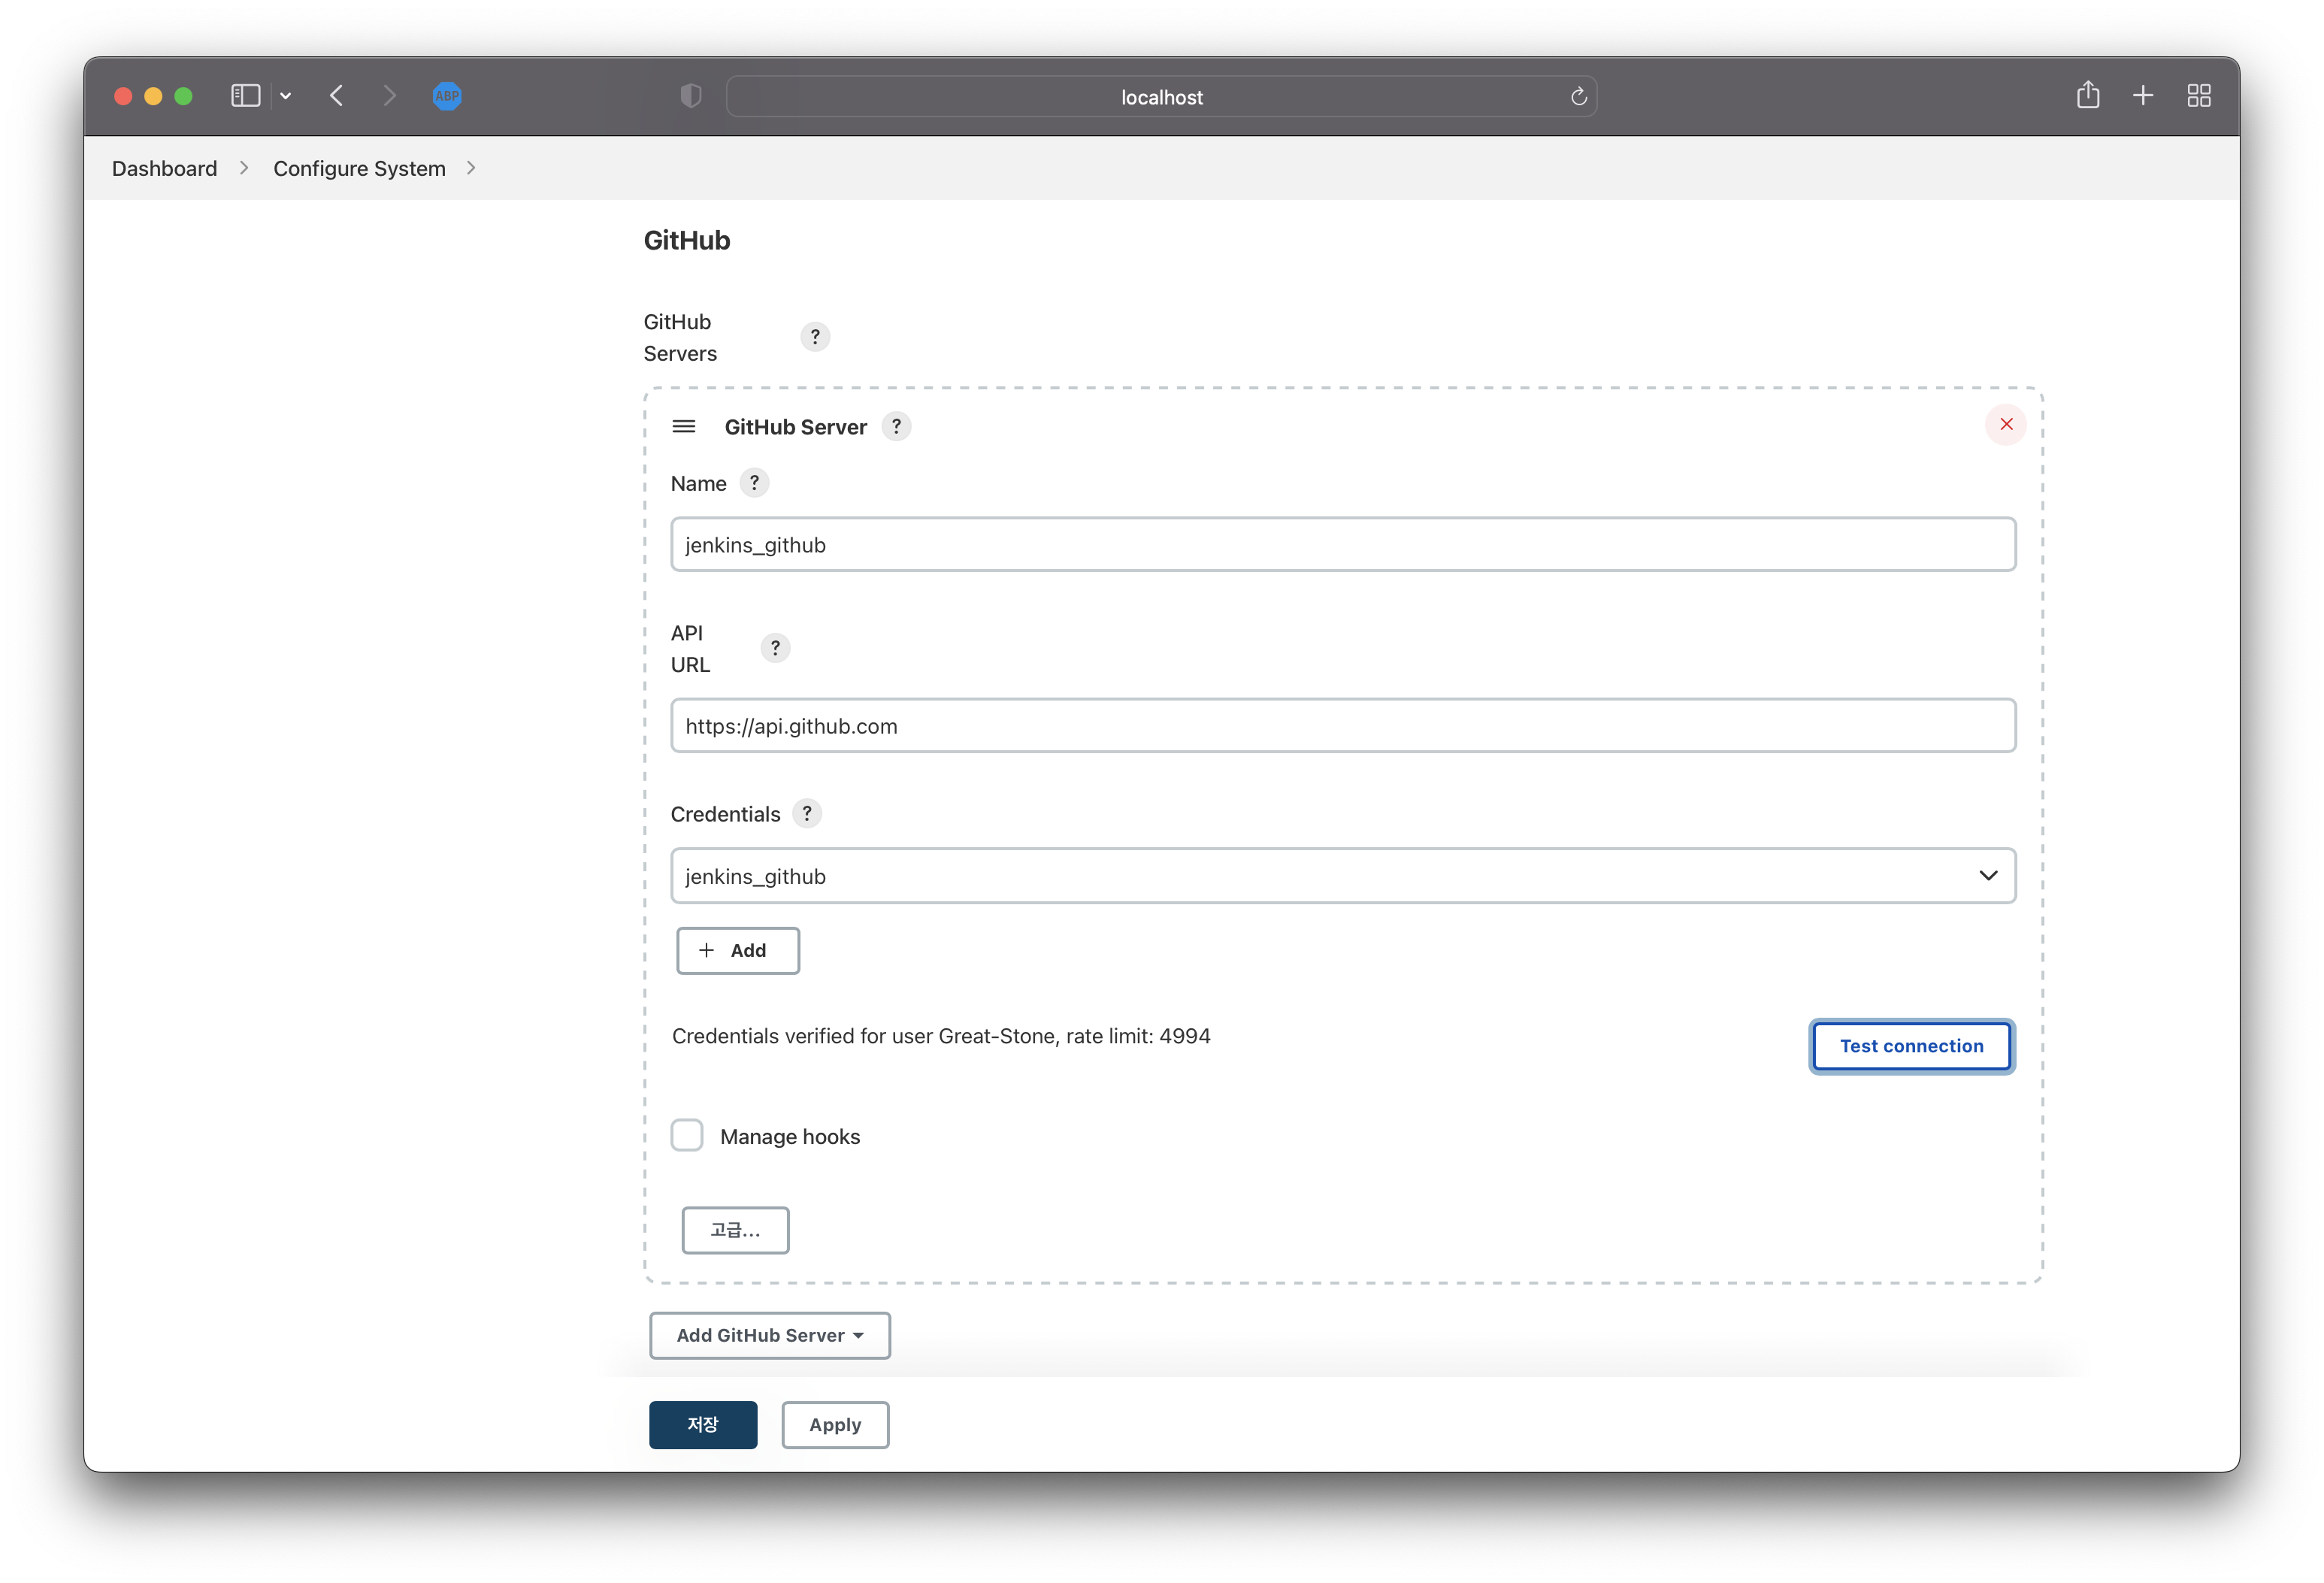Reload the localhost page
Viewport: 2324px width, 1583px height.
pyautogui.click(x=1578, y=97)
